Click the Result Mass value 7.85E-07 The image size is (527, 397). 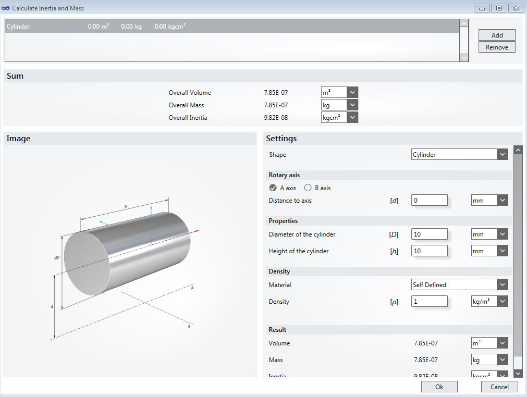pos(425,360)
